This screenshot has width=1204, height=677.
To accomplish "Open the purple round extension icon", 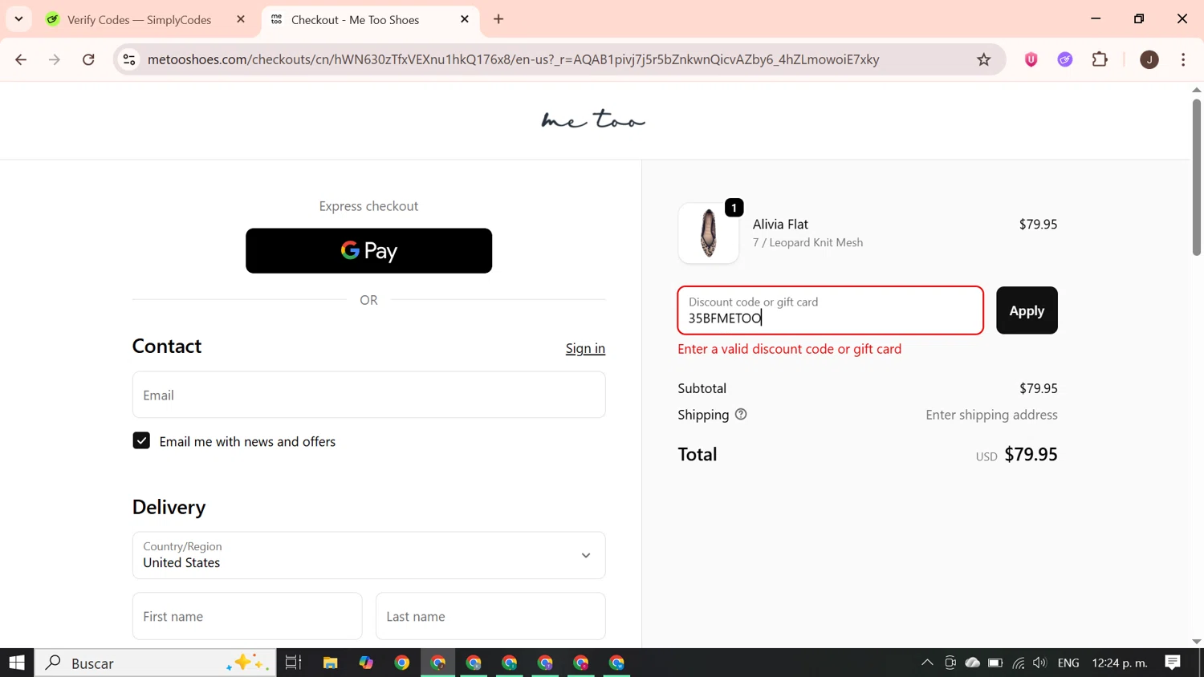I will [x=1065, y=59].
